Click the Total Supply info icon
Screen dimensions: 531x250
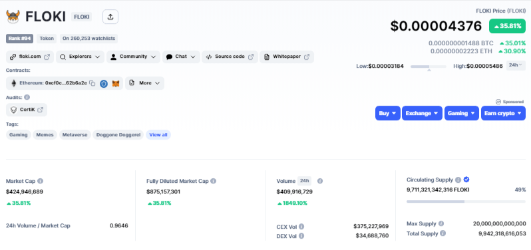443,233
